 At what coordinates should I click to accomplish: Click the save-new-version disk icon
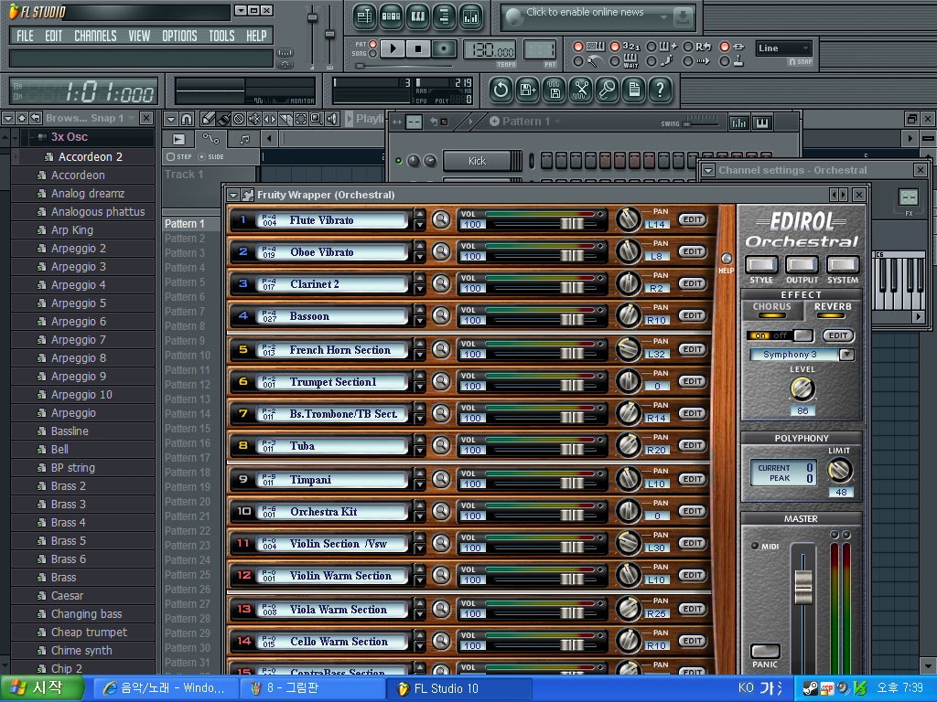pyautogui.click(x=528, y=90)
